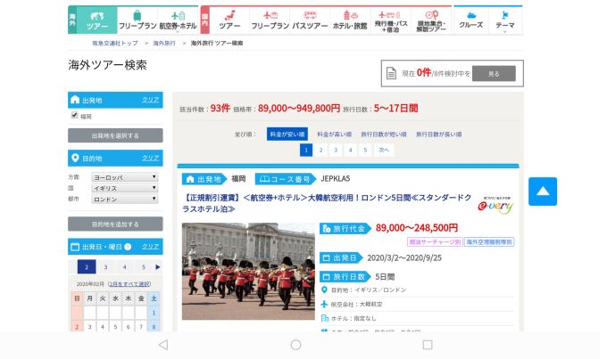Open ホテル・旅館 hot spring icon
This screenshot has width=607, height=359.
pyautogui.click(x=350, y=20)
